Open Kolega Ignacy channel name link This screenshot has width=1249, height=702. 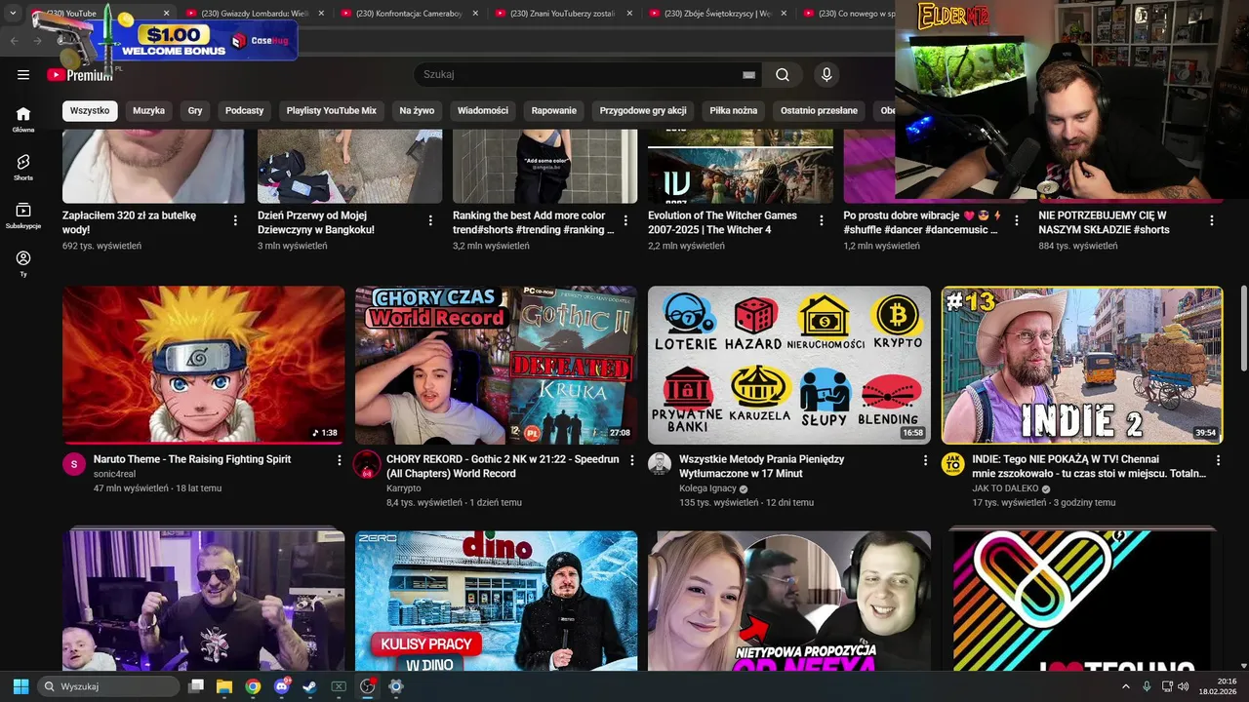coord(707,488)
